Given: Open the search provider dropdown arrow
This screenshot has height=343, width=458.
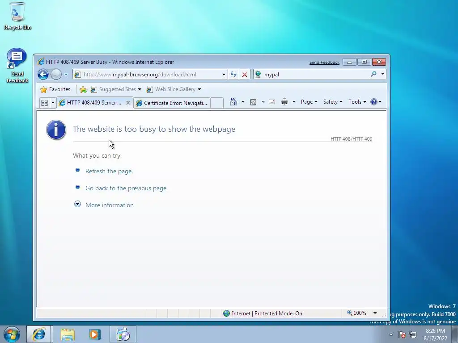Looking at the screenshot, I should point(382,74).
